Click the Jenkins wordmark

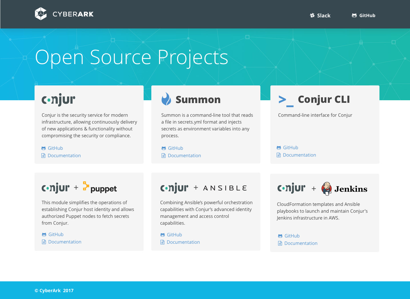[x=351, y=189]
